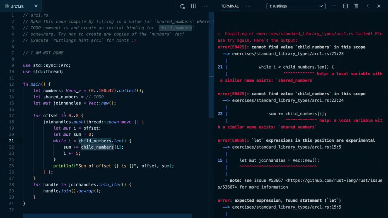Click the Rust file icon on arc1.rs tab
Image resolution: width=388 pixels, height=218 pixels.
click(x=7, y=6)
